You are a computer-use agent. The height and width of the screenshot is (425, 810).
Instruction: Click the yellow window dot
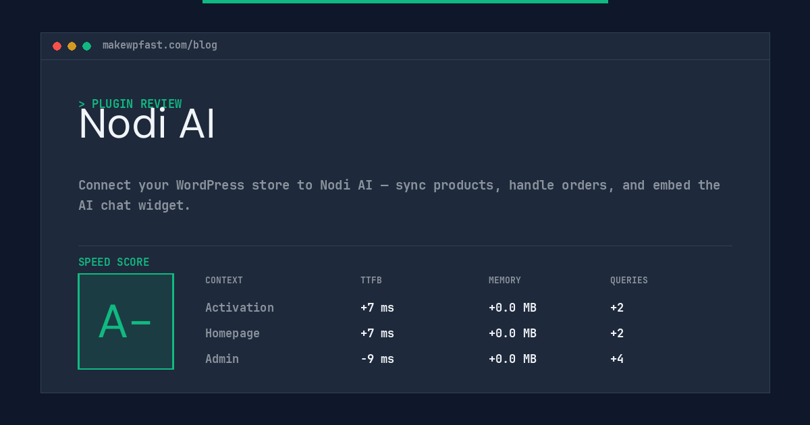pos(72,46)
